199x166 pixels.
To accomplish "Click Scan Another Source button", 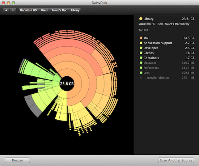I will tap(176, 160).
